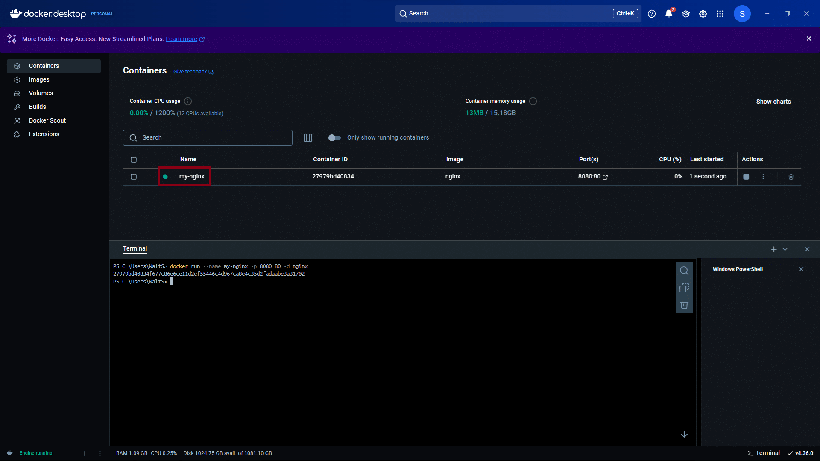Expand the new terminal options chevron
Image resolution: width=820 pixels, height=461 pixels.
[x=785, y=249]
